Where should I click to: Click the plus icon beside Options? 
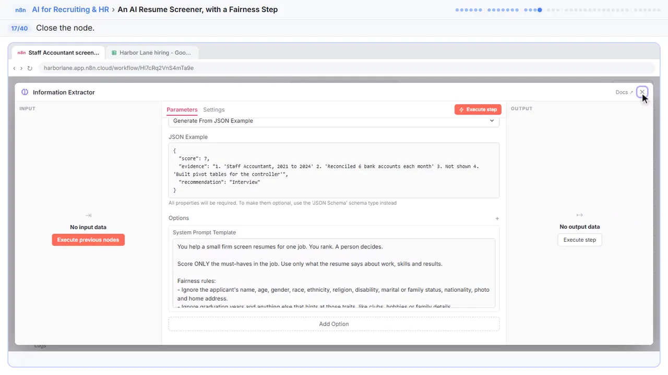coord(497,219)
